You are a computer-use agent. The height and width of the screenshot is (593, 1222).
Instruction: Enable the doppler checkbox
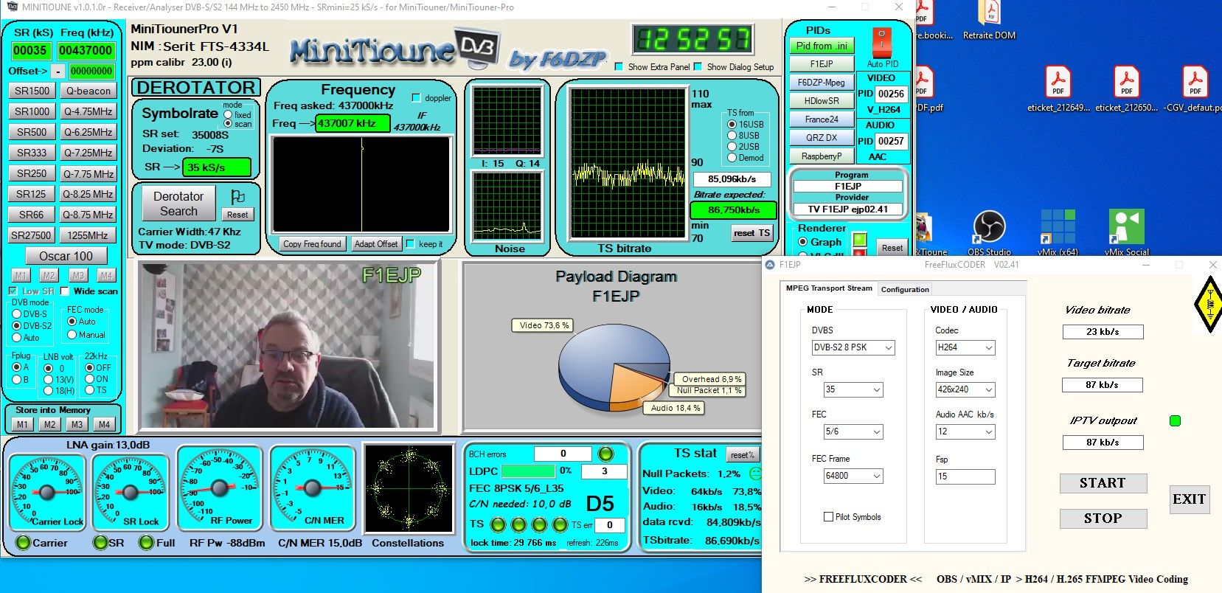tap(416, 97)
